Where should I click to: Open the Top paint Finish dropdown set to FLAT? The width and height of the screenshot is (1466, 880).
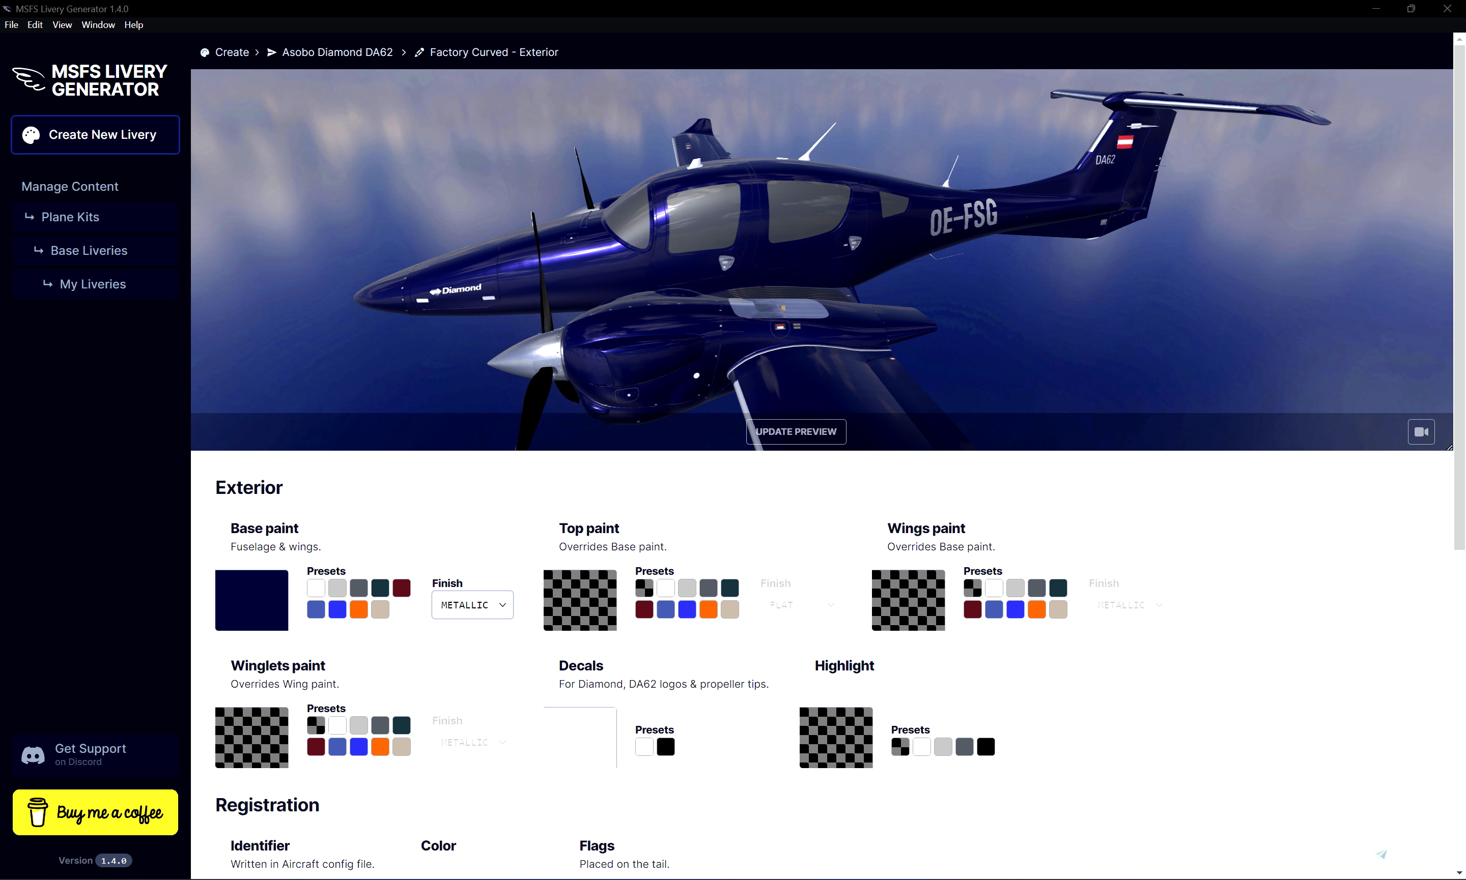point(800,605)
